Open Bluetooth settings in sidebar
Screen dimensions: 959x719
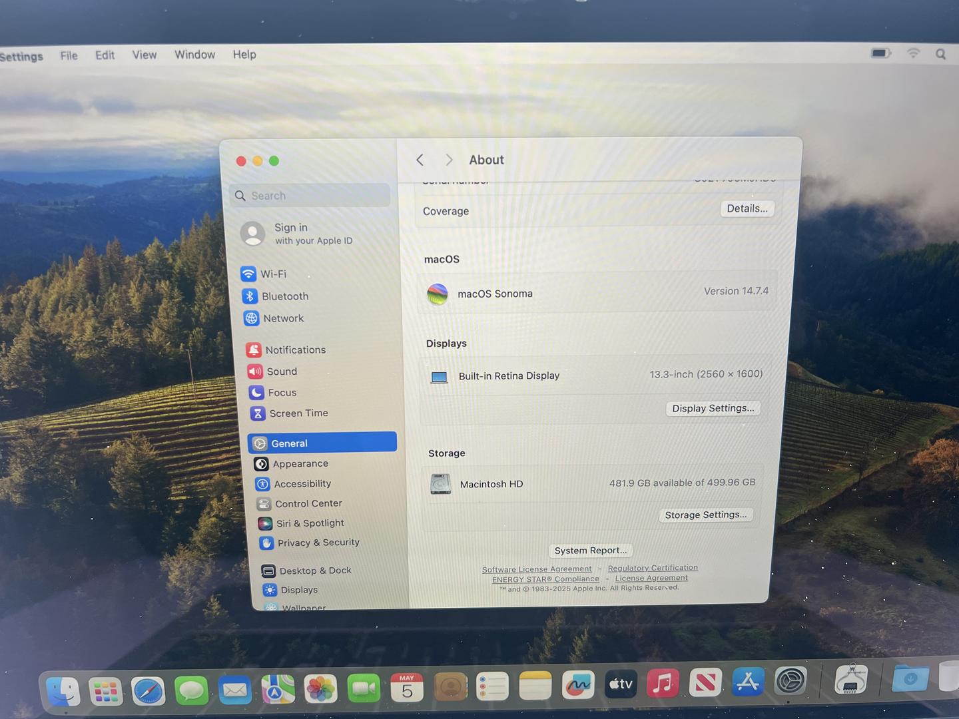pos(276,296)
